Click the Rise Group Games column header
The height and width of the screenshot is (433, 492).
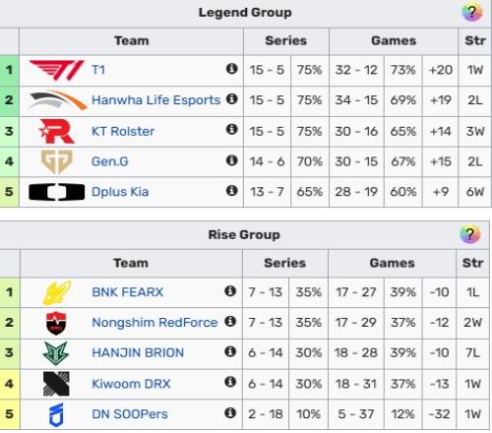point(392,263)
